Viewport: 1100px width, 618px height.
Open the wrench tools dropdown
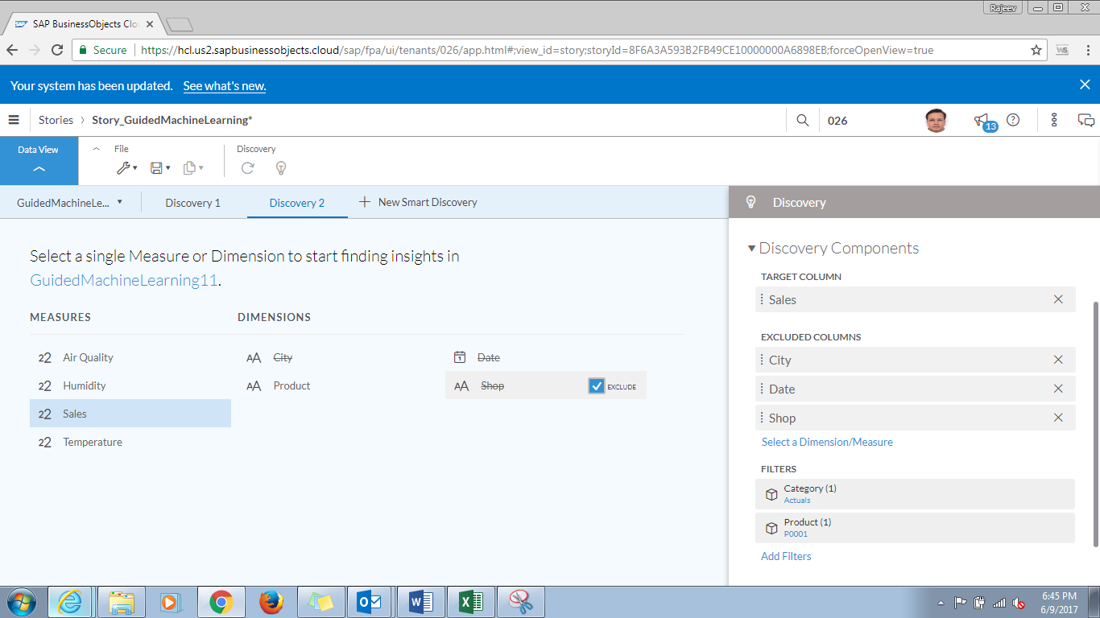126,167
